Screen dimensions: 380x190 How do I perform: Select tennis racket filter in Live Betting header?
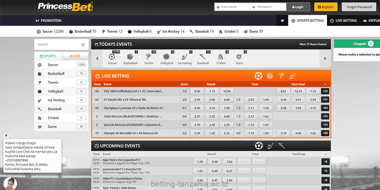(281, 76)
